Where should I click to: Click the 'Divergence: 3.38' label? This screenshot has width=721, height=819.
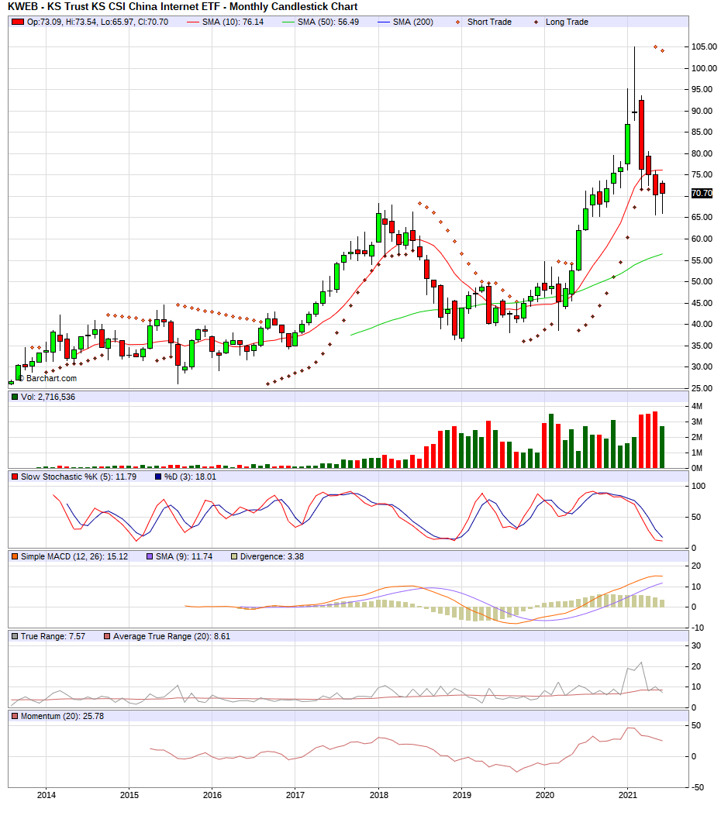click(x=271, y=557)
